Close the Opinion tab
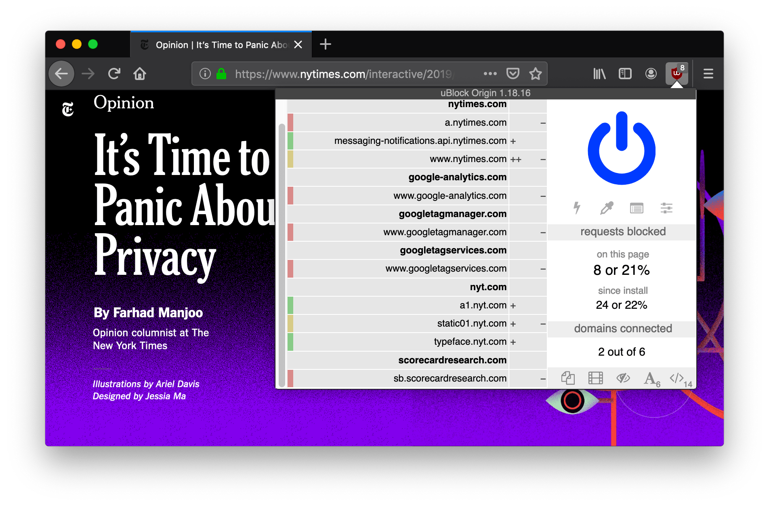Viewport: 769px width, 506px height. 298,44
